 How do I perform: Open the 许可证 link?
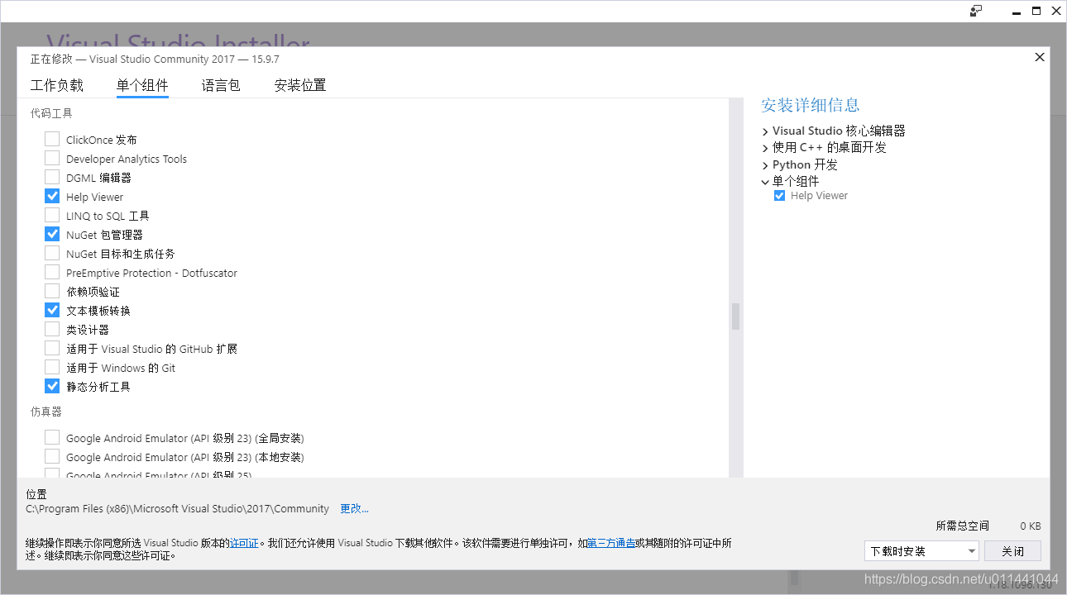click(244, 543)
